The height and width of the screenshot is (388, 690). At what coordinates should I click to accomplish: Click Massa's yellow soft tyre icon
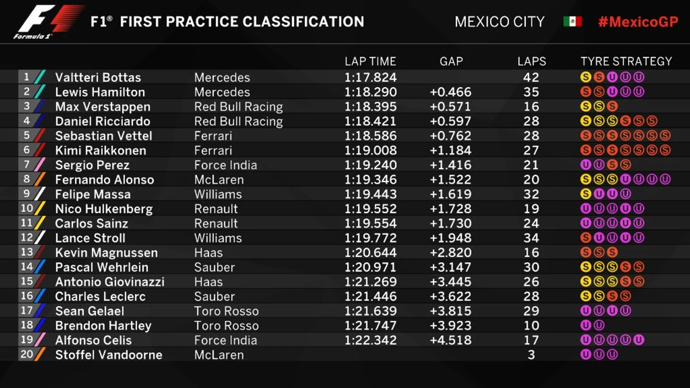tap(586, 194)
